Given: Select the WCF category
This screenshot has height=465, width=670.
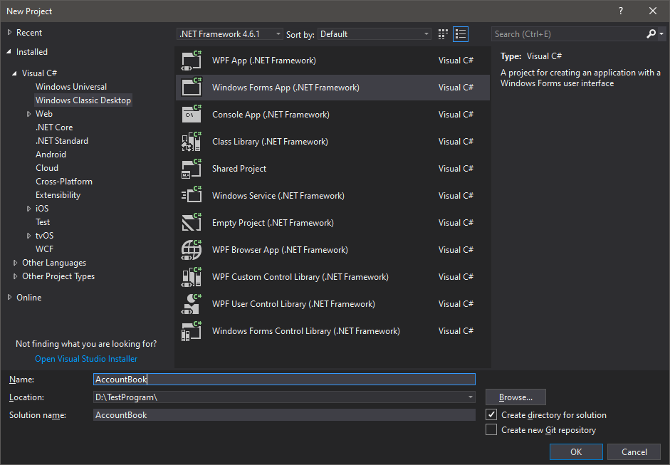Looking at the screenshot, I should (x=44, y=249).
